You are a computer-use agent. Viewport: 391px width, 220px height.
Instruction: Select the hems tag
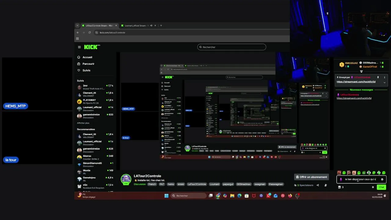tap(171, 184)
